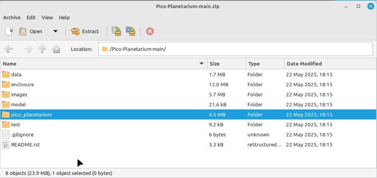Screen dimensions: 377x178
Task: Sort by the Type column header
Action: pos(265,64)
